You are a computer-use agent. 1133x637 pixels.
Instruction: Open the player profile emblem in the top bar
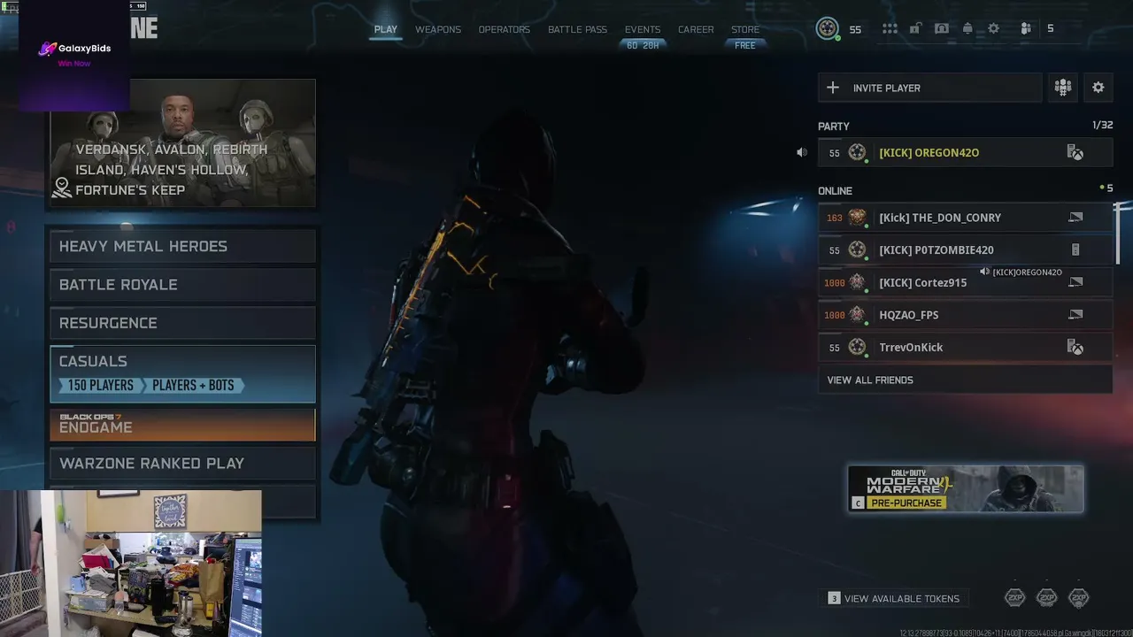[827, 28]
